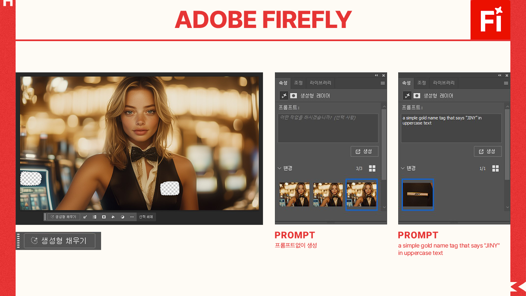The height and width of the screenshot is (296, 526).
Task: Collapse the 변경 section in the right panel
Action: pyautogui.click(x=403, y=168)
